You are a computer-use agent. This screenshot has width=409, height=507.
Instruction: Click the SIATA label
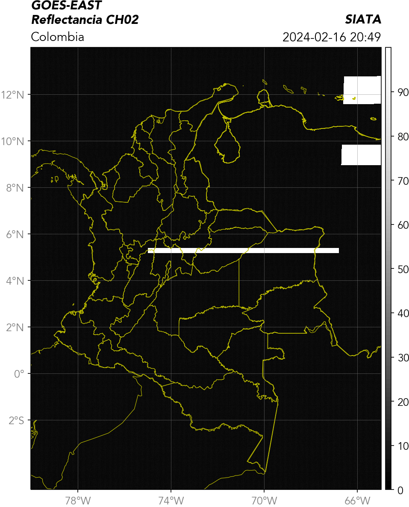tap(363, 19)
